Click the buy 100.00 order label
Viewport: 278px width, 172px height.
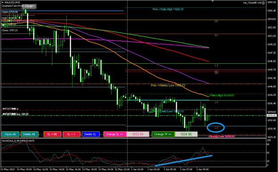16,114
